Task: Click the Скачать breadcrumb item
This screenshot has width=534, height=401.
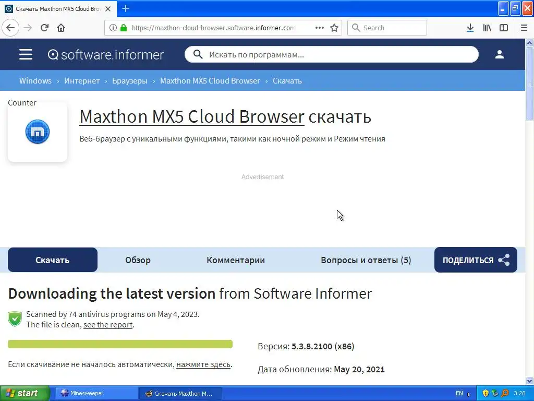Action: 287,81
